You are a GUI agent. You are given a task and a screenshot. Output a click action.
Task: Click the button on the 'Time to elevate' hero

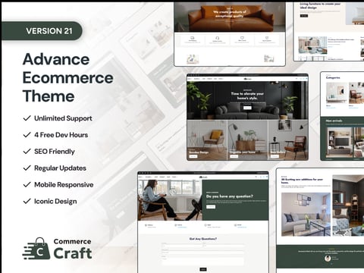(247, 108)
